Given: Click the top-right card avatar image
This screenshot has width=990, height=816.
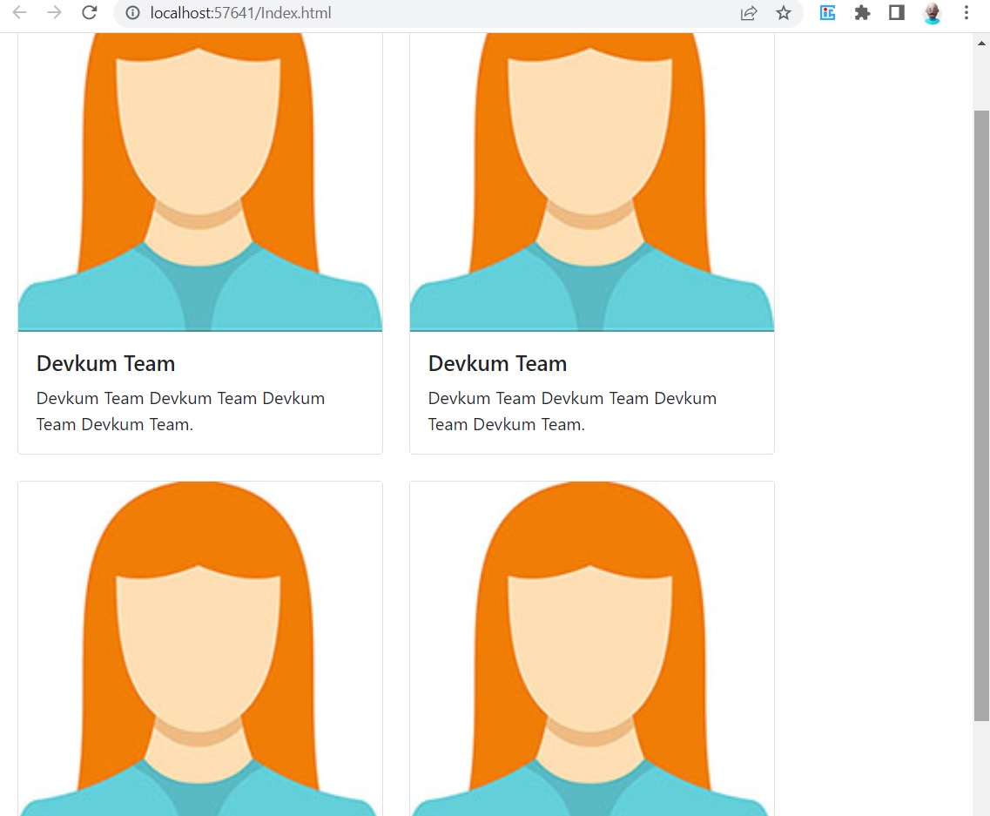Looking at the screenshot, I should click(x=591, y=182).
